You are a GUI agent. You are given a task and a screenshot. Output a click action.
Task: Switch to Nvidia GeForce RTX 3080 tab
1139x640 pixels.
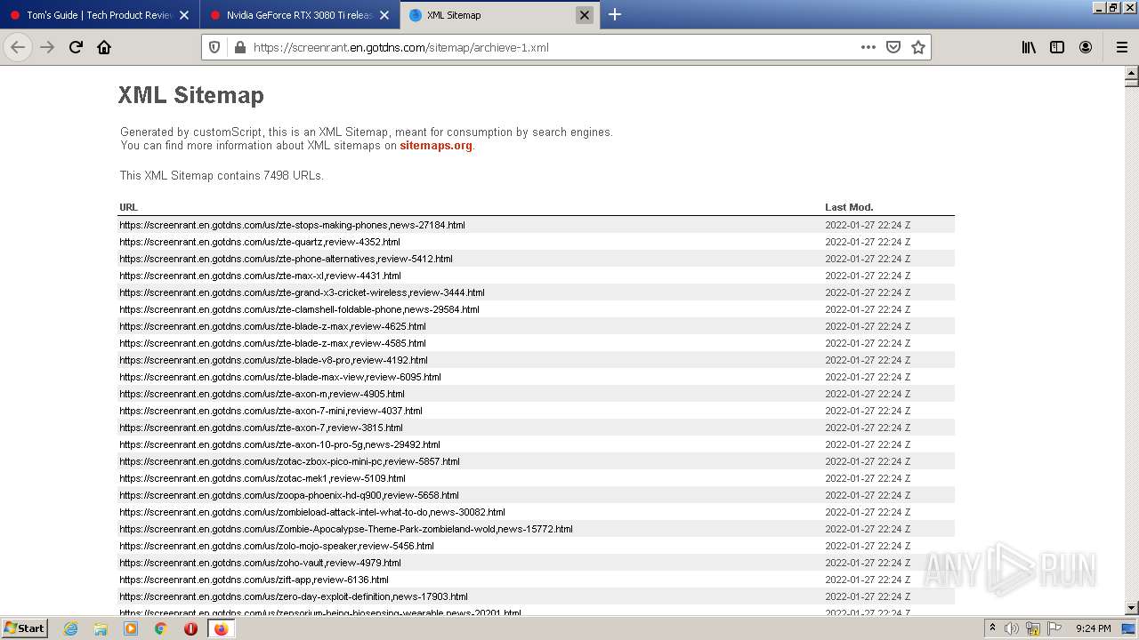tap(300, 15)
